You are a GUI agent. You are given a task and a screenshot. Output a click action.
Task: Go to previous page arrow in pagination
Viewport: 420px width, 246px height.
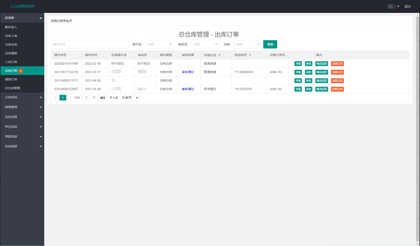[x=55, y=98]
